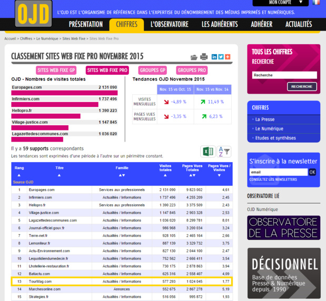The image size is (326, 301).
Task: Click the Recherche search field
Action: click(284, 75)
